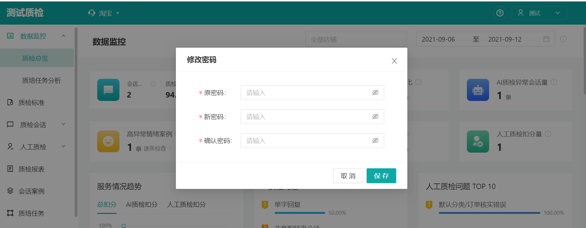Click the 确认密码 input field
The height and width of the screenshot is (228, 586).
312,141
